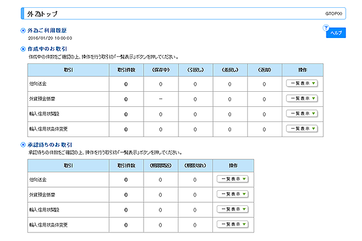Open 一覧表示 for 仕向送金 in 承認待ちのお取引
Viewport: 362px width, 241px height.
point(232,179)
